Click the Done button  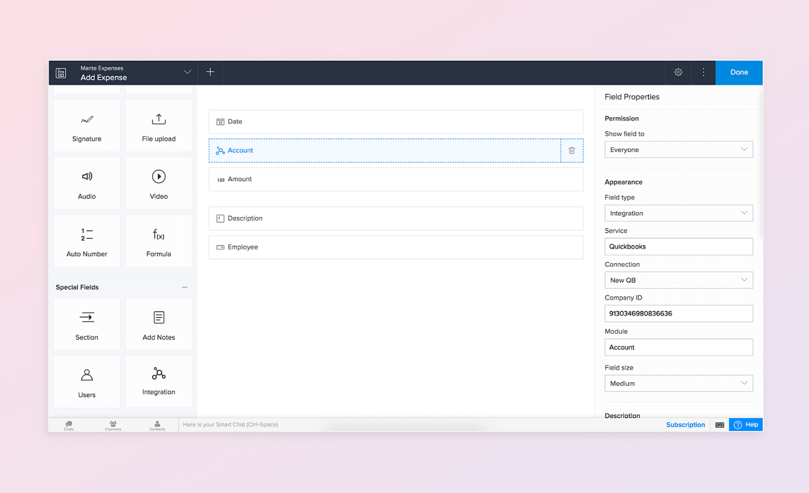click(x=739, y=73)
